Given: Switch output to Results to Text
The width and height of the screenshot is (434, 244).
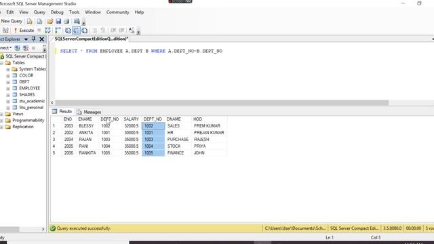Looking at the screenshot, I should pos(68,30).
